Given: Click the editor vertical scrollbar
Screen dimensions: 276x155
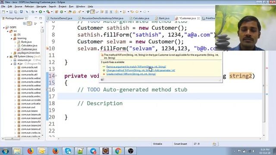Looking at the screenshot, I should pyautogui.click(x=263, y=86).
